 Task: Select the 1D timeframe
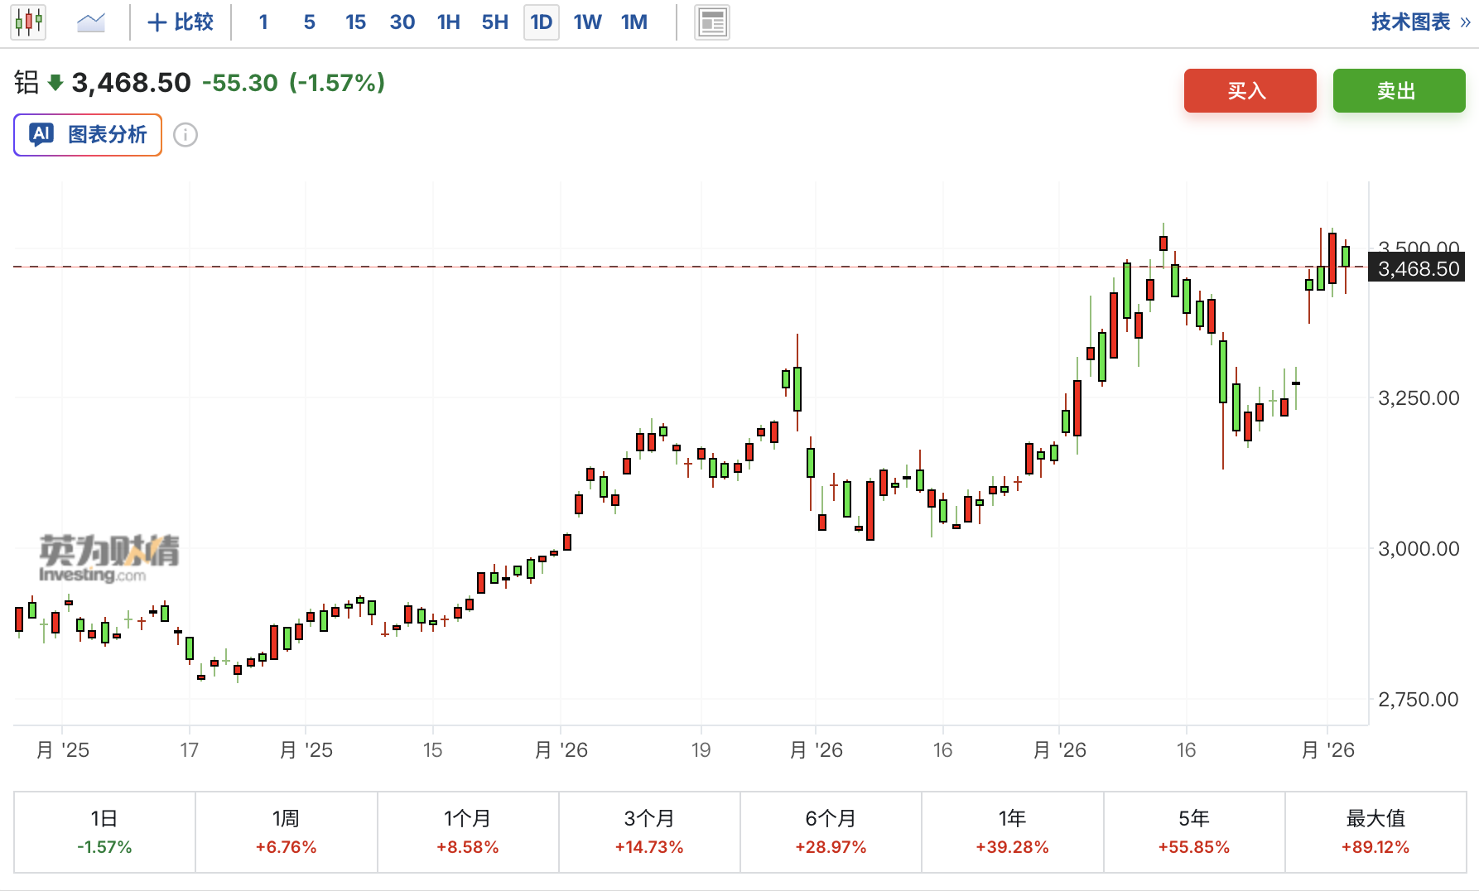[x=541, y=22]
